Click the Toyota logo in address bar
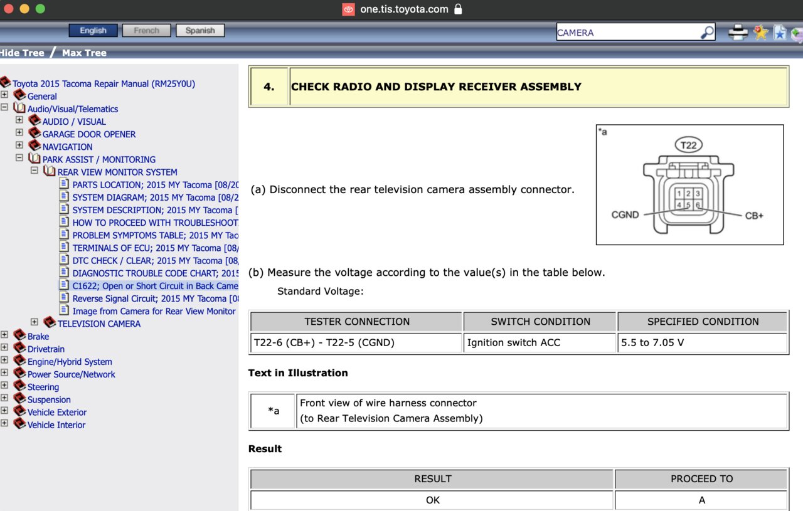The height and width of the screenshot is (511, 803). 348,9
